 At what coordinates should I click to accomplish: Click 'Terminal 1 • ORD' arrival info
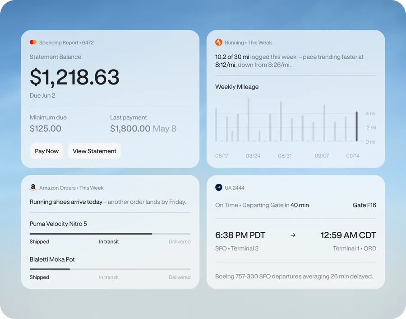coord(355,249)
